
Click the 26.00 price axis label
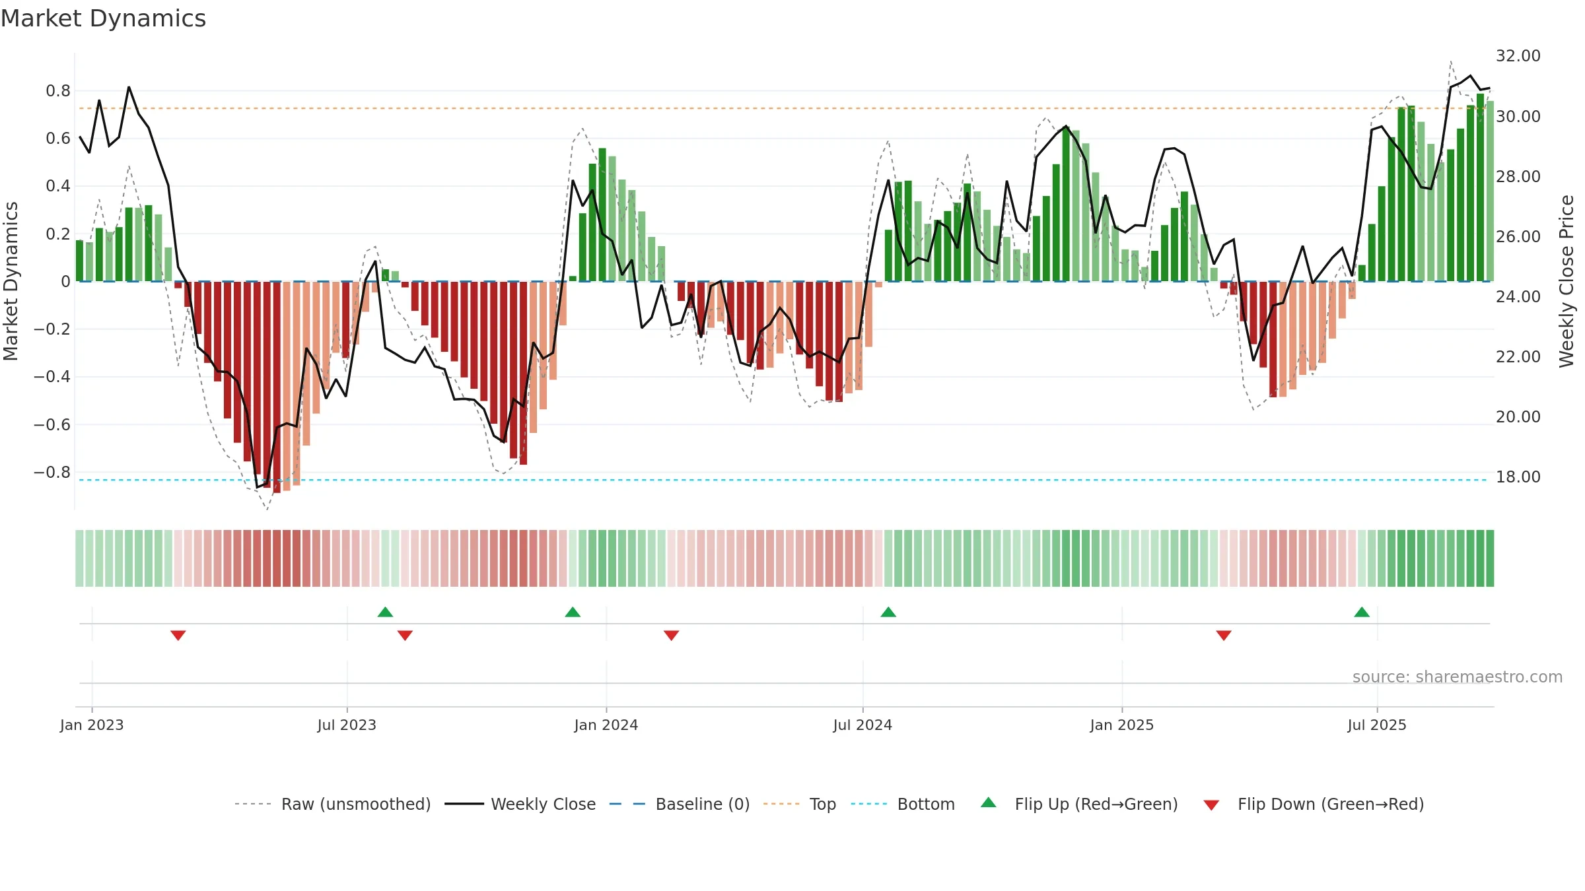point(1518,237)
